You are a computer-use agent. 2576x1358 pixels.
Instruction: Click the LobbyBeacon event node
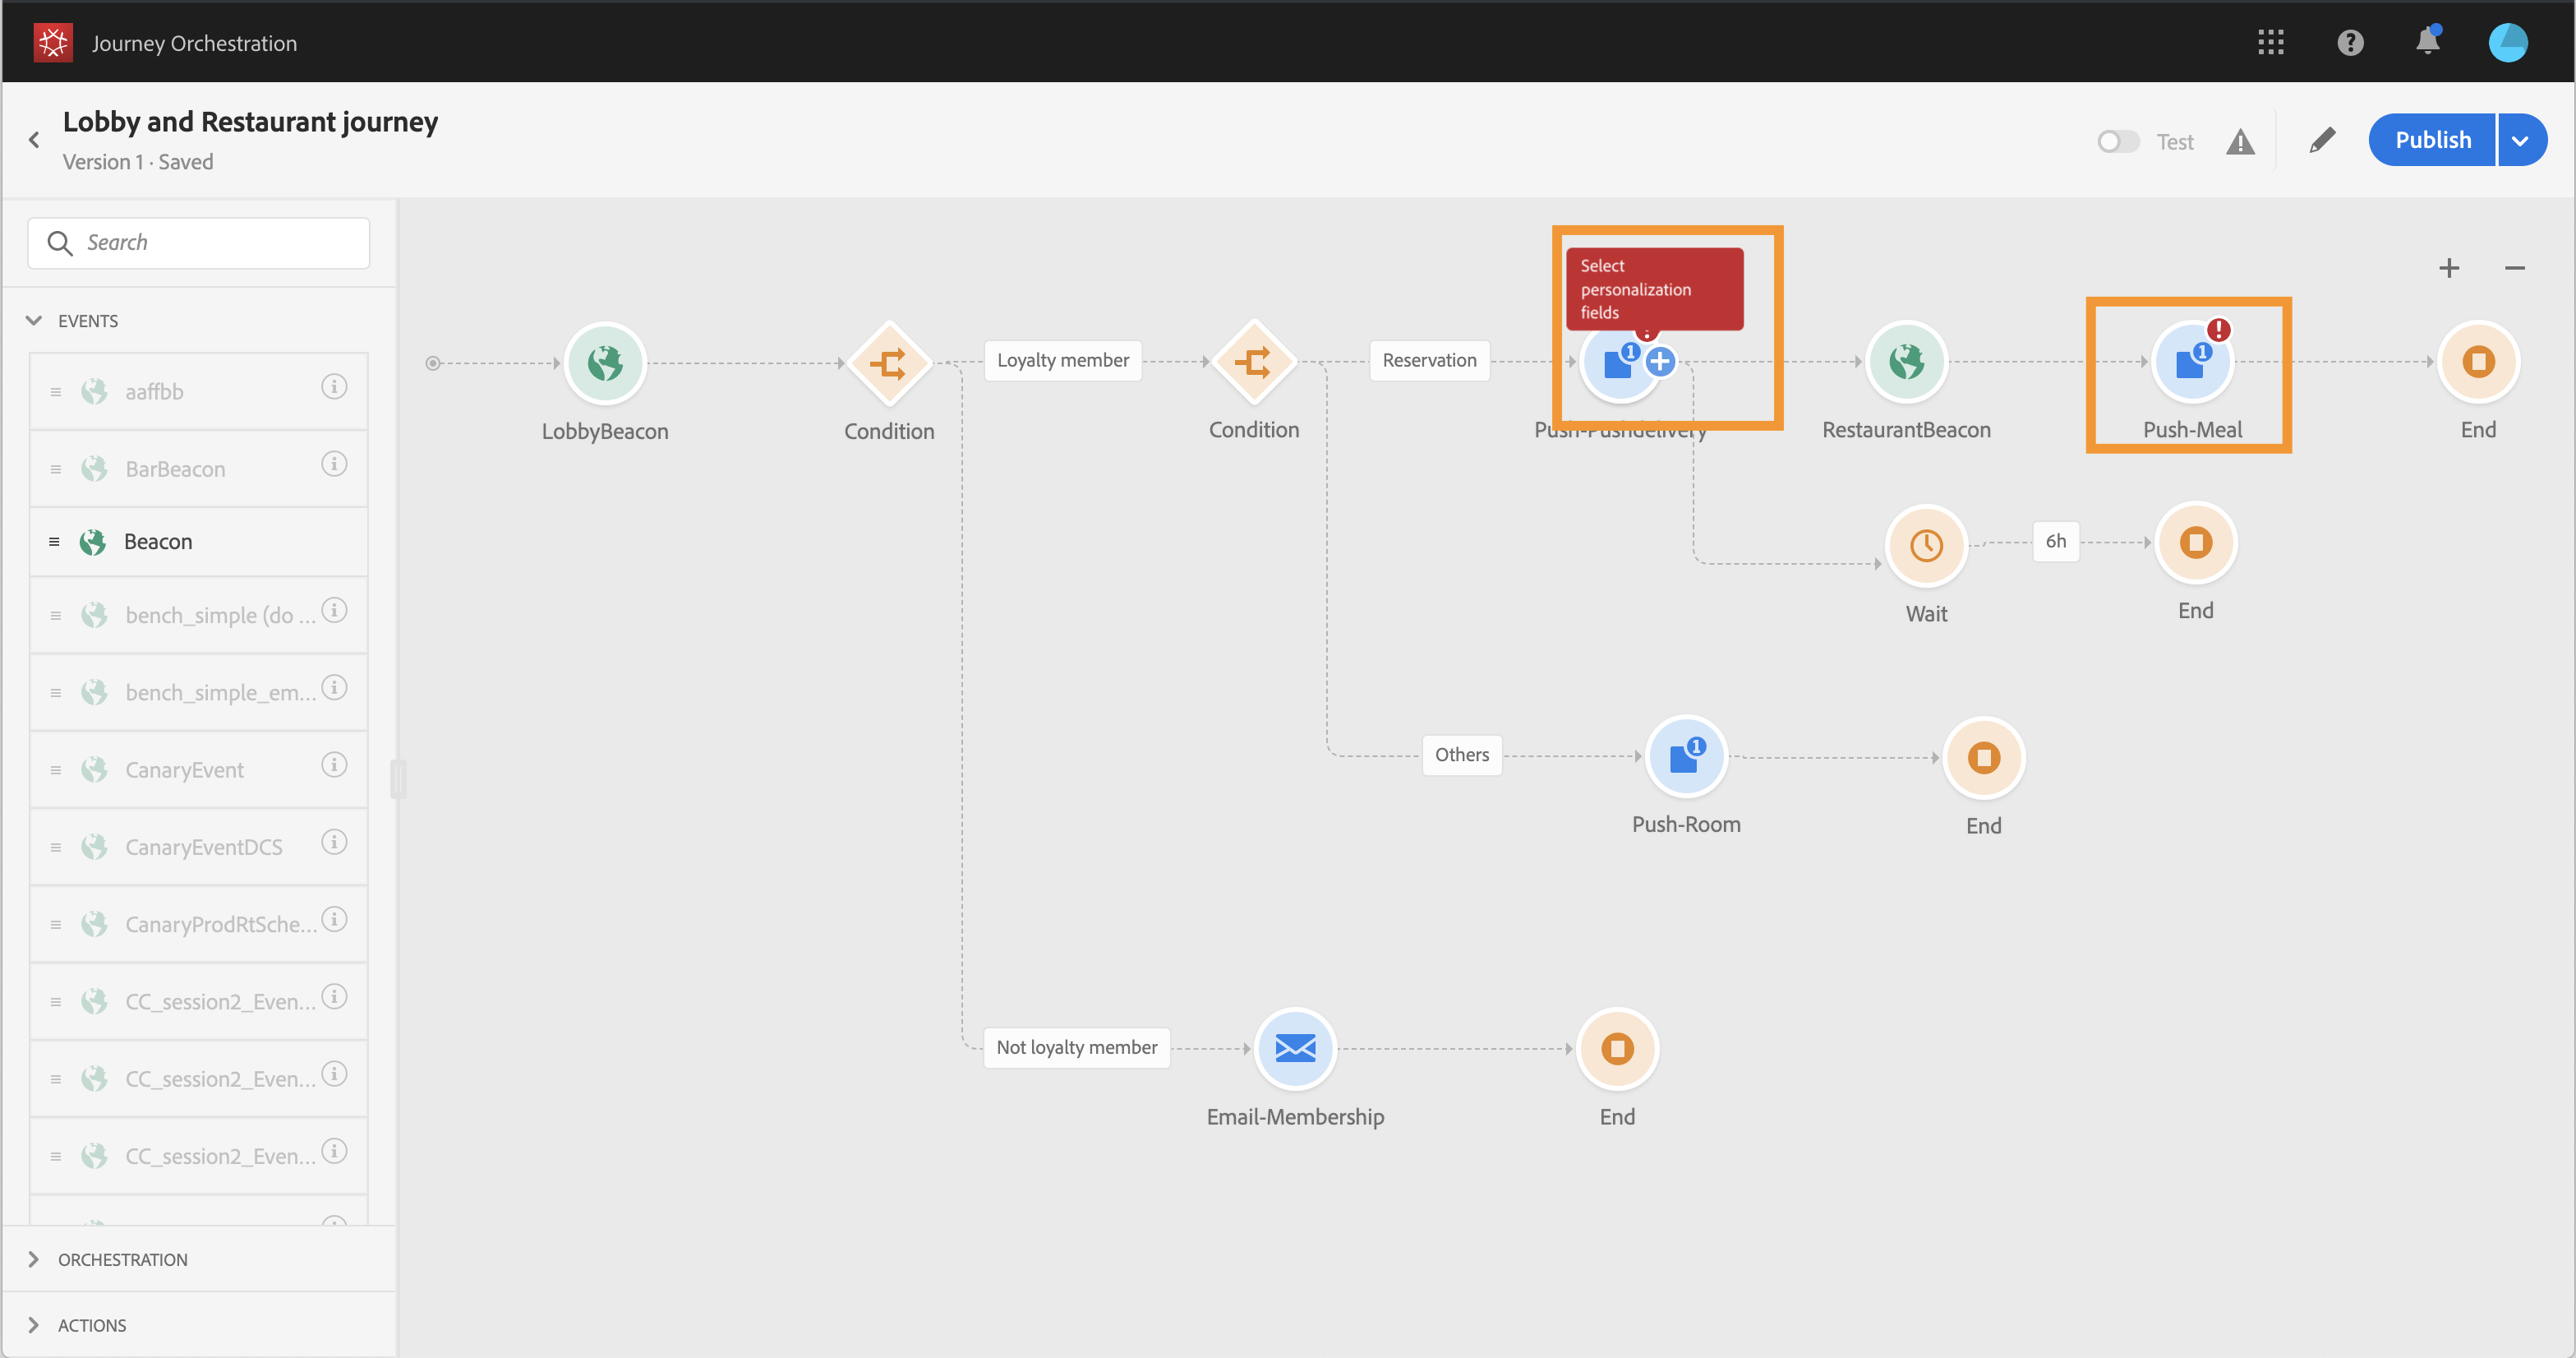605,363
